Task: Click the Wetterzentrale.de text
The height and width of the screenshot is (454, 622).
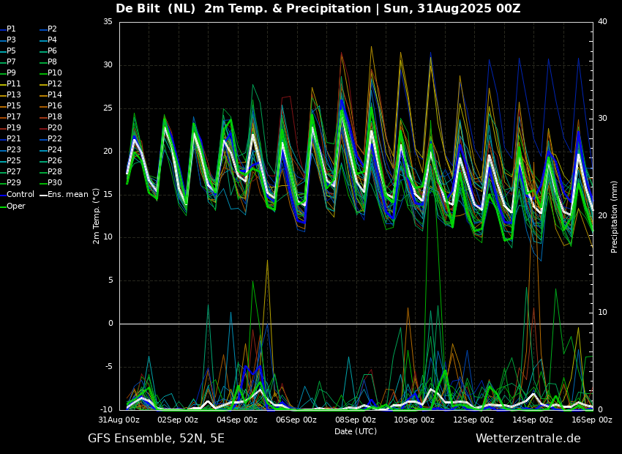Action: pyautogui.click(x=528, y=438)
